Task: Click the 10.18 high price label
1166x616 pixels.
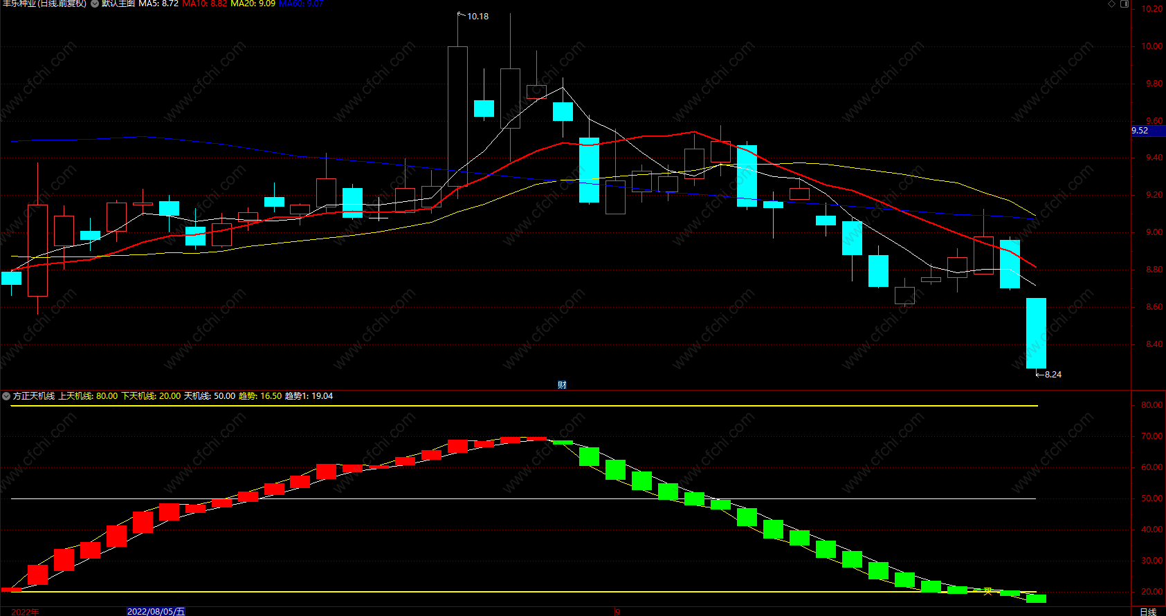Action: point(477,16)
